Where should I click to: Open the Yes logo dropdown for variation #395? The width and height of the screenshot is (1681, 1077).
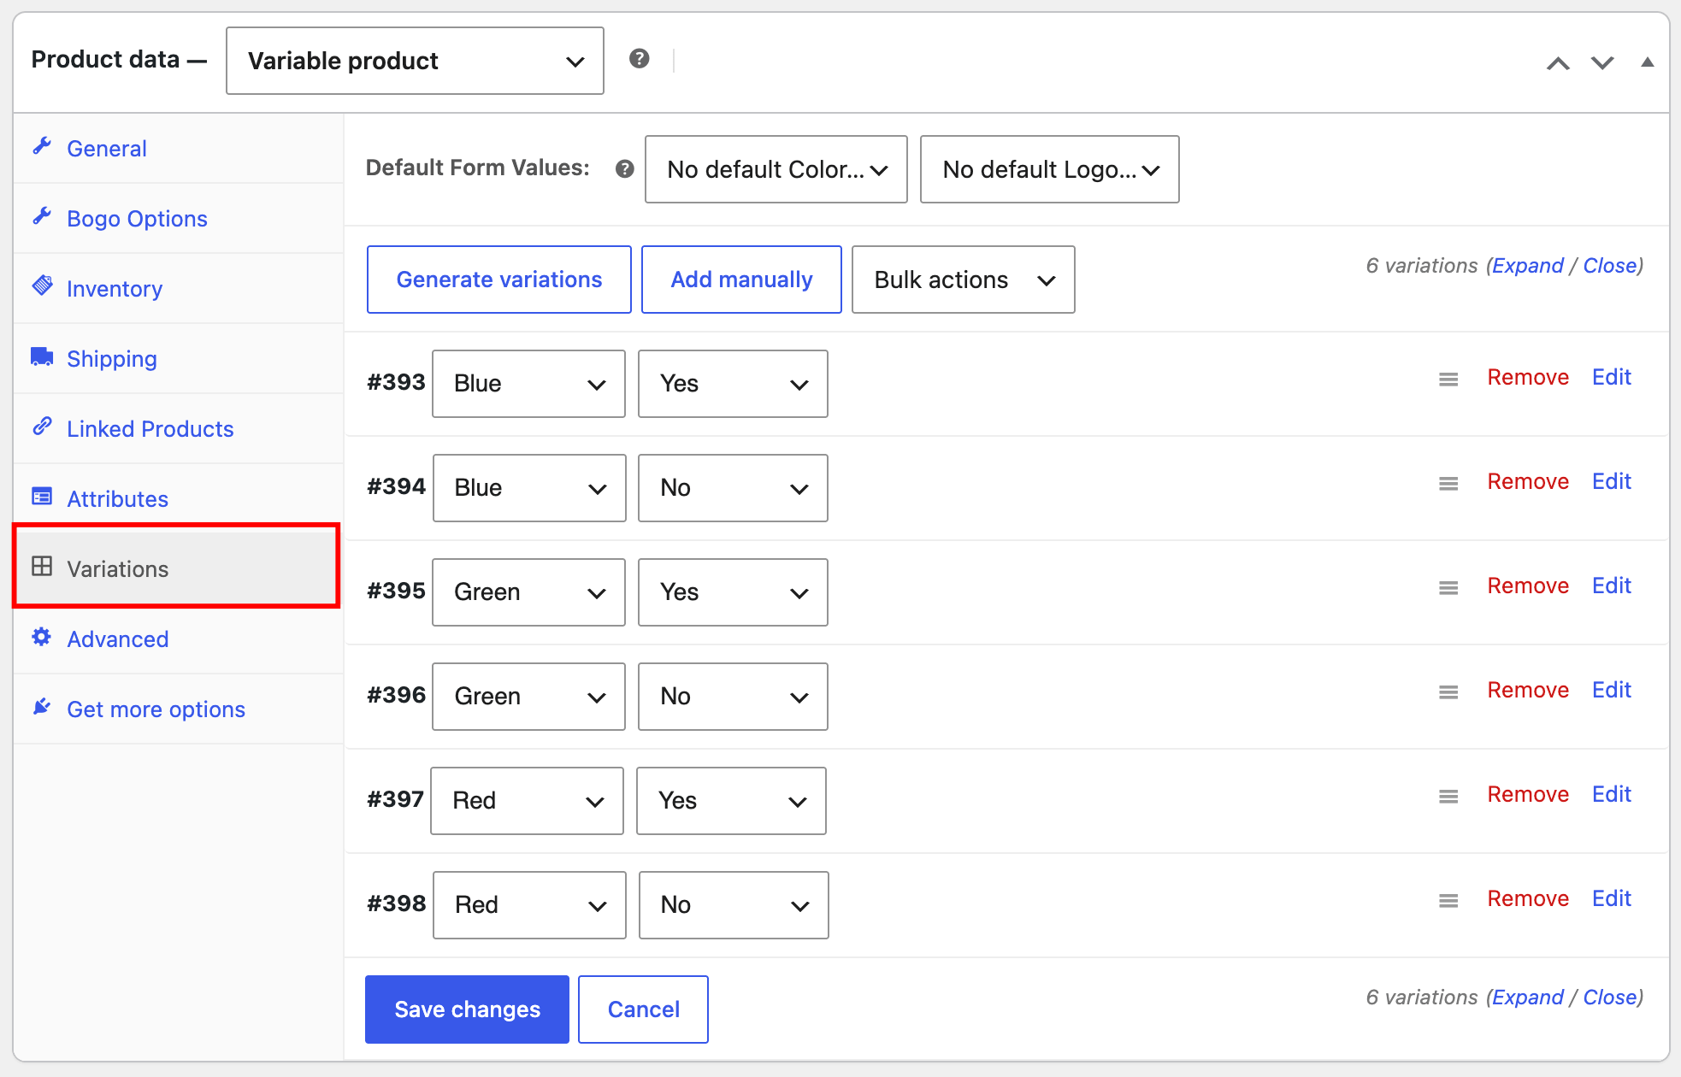[x=733, y=592]
